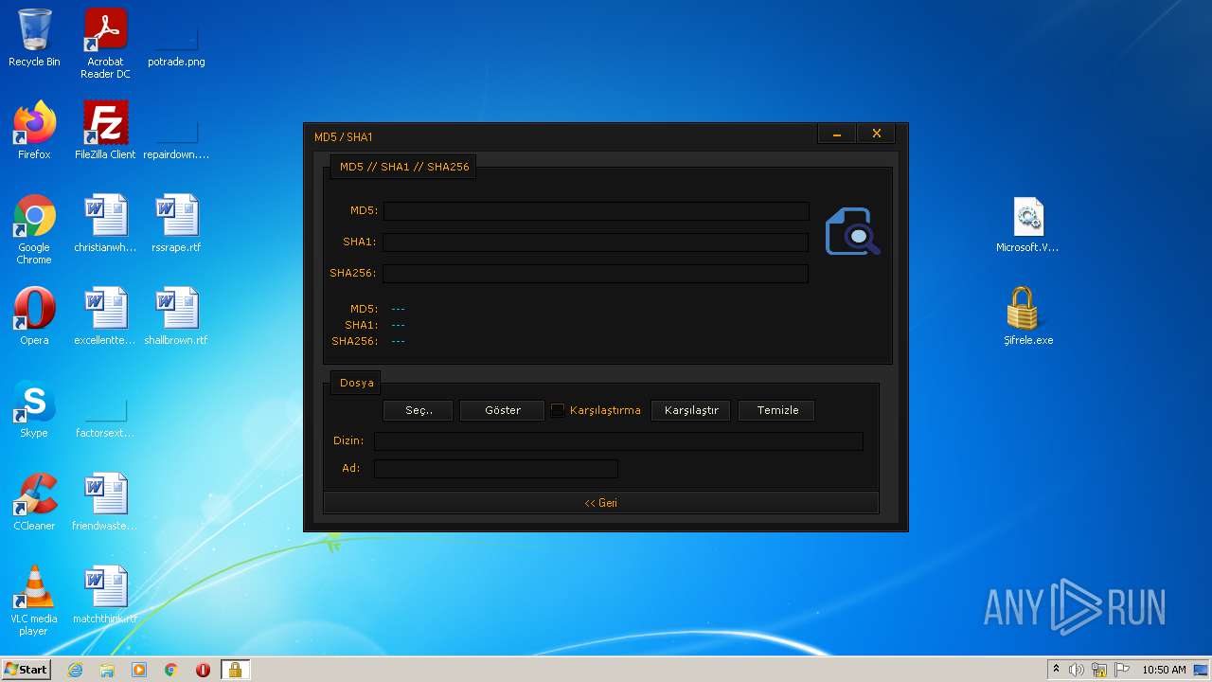The height and width of the screenshot is (682, 1212).
Task: Launch the Firefox desktop shortcut
Action: click(x=34, y=131)
